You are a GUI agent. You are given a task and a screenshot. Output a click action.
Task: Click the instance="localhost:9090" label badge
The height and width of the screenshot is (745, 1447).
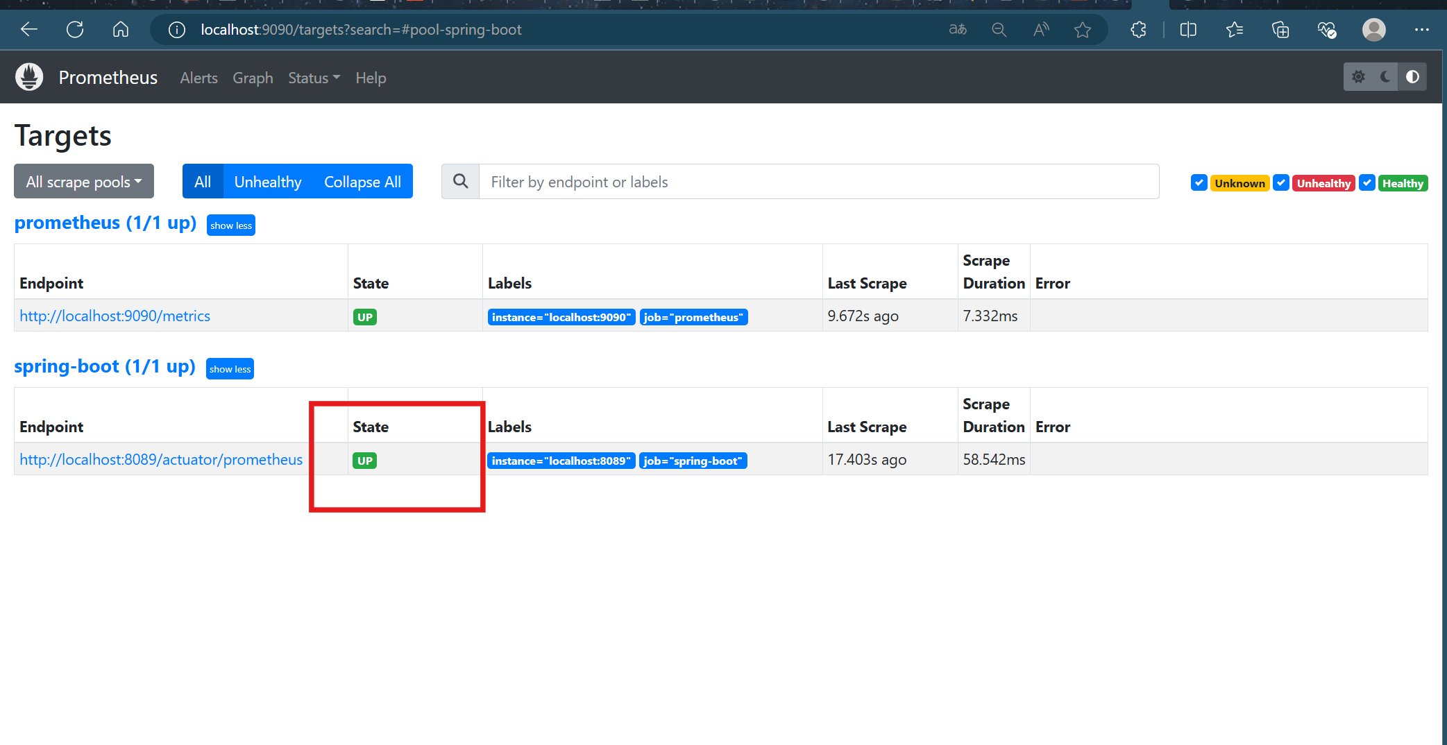point(561,317)
